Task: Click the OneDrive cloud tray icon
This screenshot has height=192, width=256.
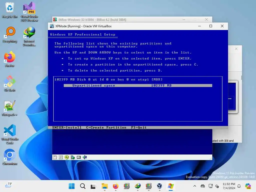Action: pos(203,186)
